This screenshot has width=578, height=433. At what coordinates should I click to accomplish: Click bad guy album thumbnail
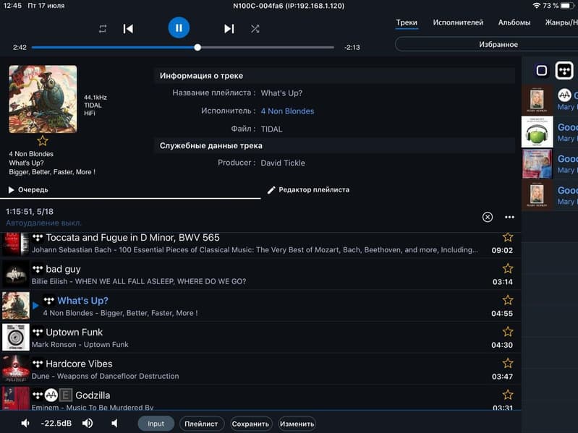[15, 274]
